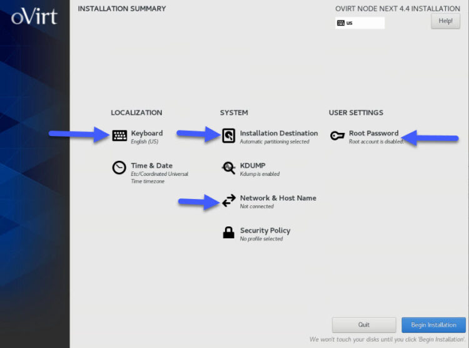The width and height of the screenshot is (469, 348).
Task: Select the Installation Destination disk icon
Action: [228, 136]
